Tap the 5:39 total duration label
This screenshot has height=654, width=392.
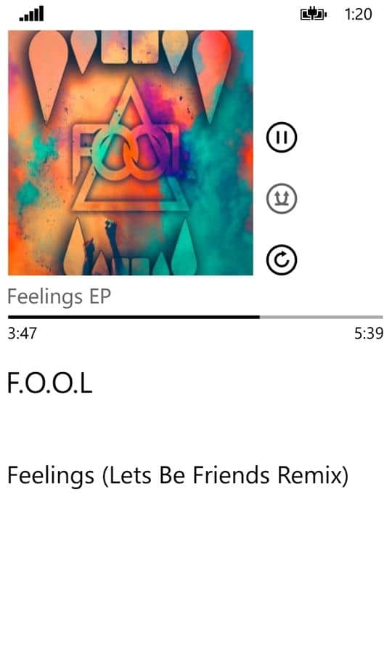tap(369, 334)
